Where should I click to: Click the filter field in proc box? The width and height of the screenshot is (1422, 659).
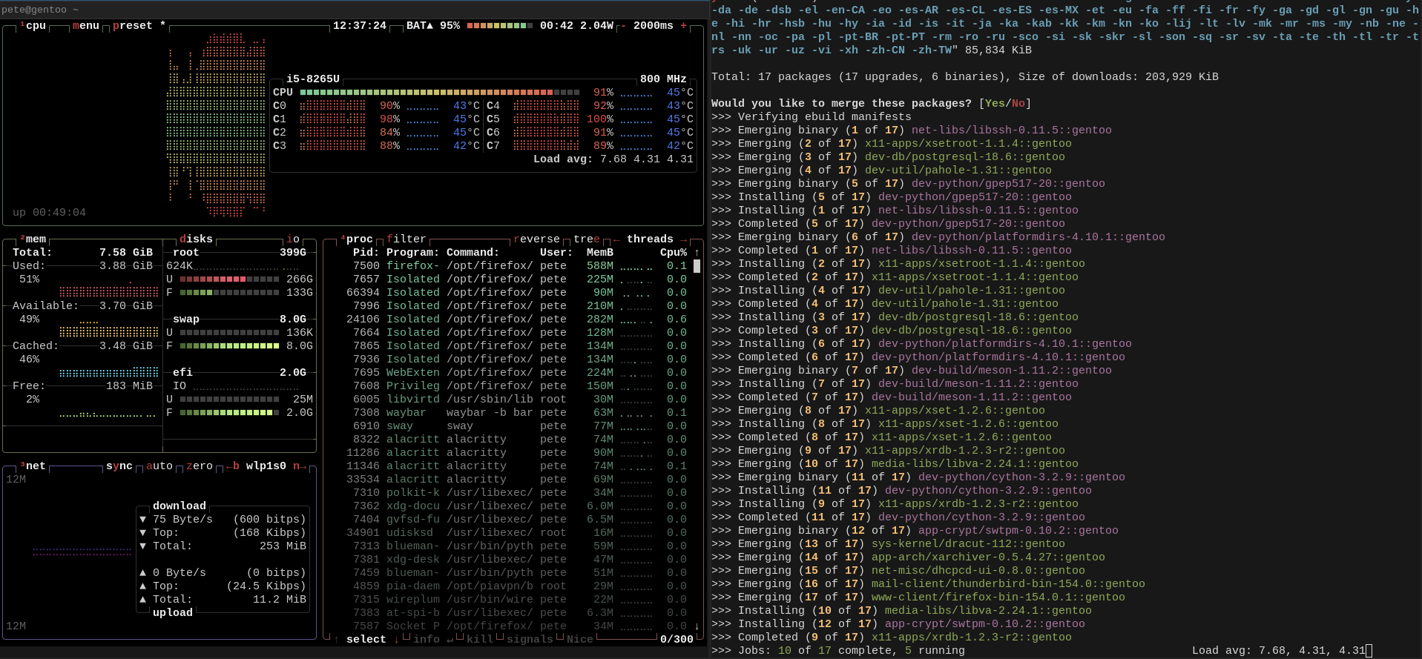406,239
